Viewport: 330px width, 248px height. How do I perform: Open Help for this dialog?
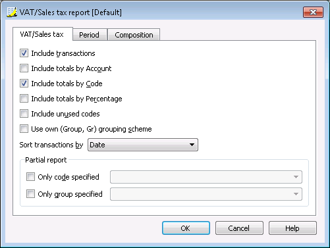292,228
